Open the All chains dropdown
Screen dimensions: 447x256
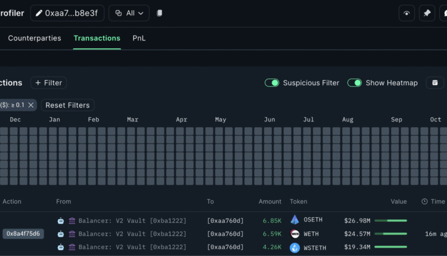tap(129, 13)
